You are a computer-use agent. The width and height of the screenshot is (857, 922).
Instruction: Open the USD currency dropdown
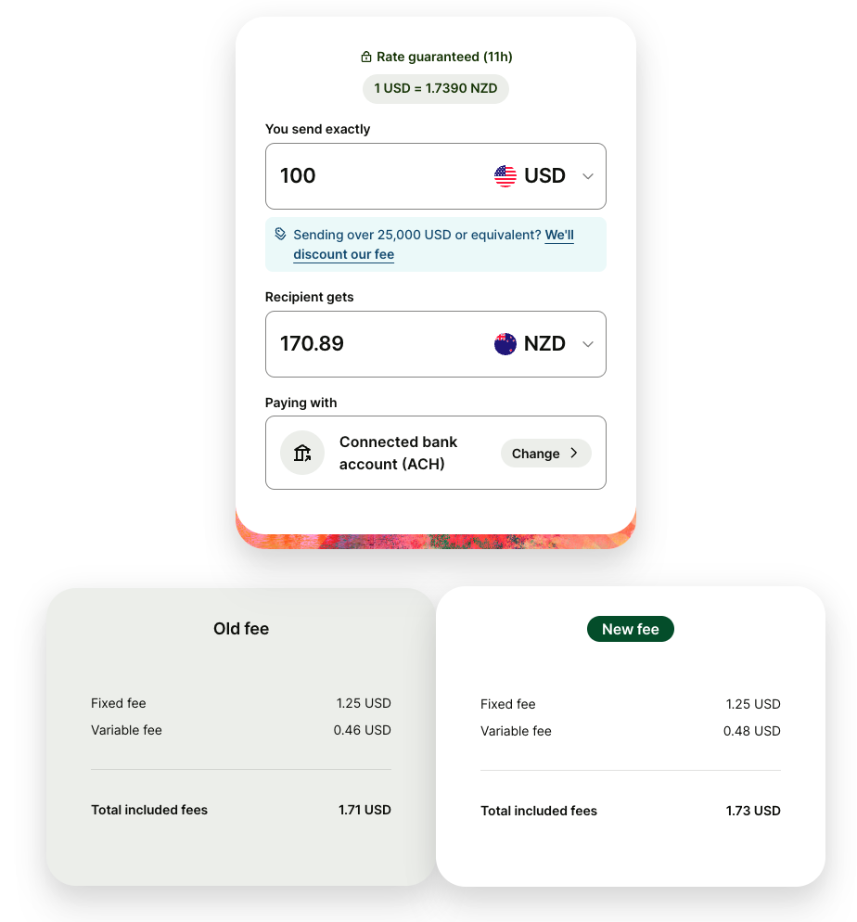point(544,176)
